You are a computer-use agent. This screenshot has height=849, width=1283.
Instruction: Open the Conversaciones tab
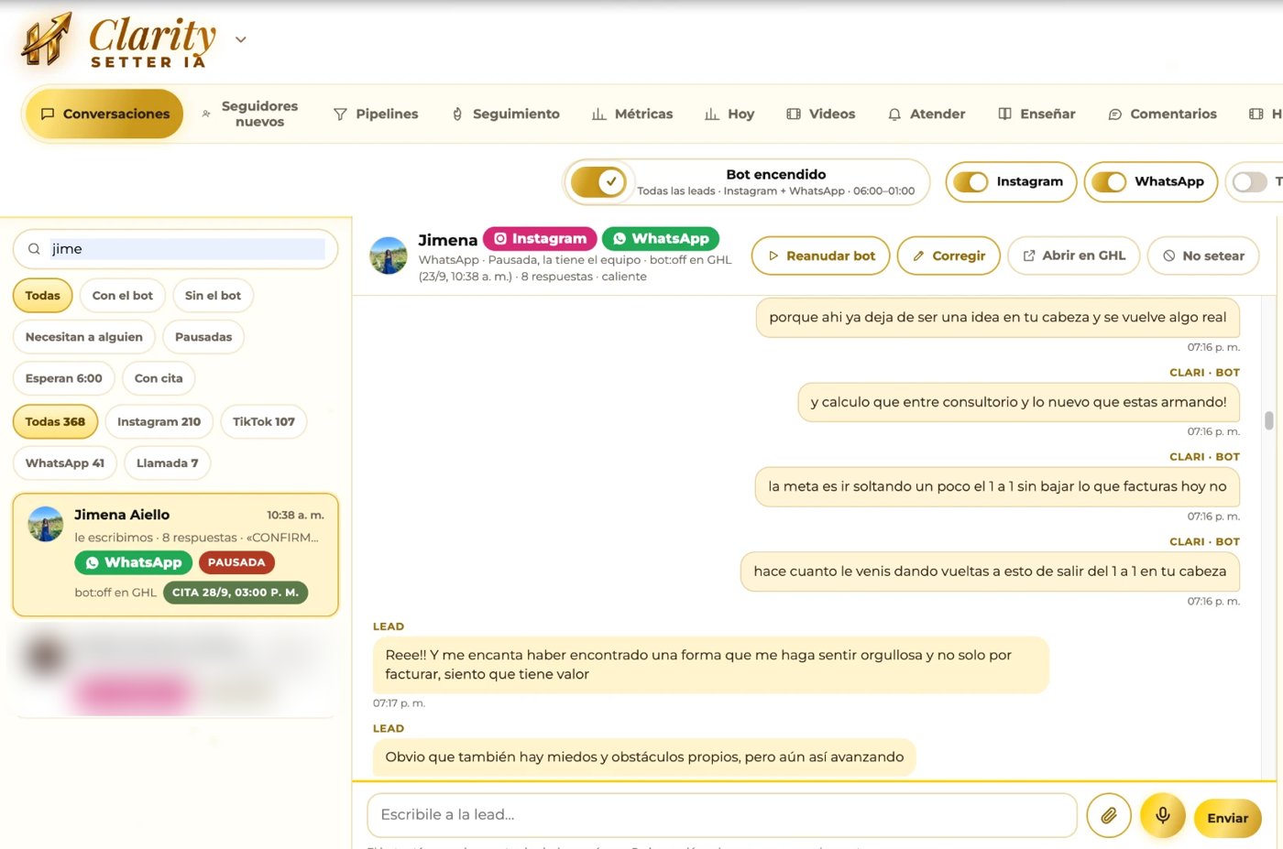[104, 114]
